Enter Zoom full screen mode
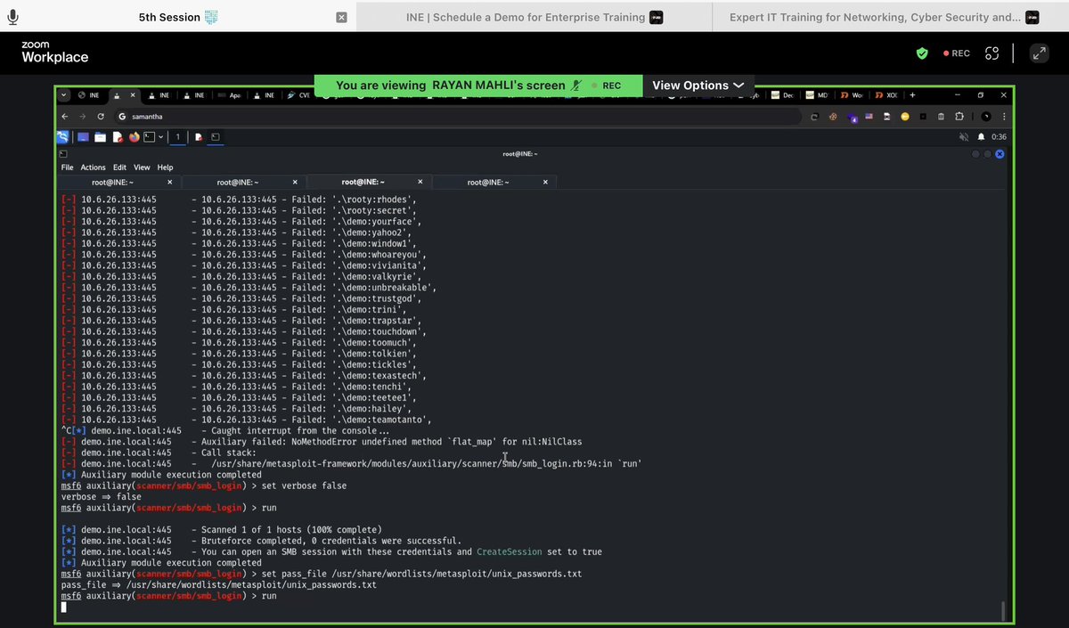The image size is (1069, 628). tap(1039, 53)
